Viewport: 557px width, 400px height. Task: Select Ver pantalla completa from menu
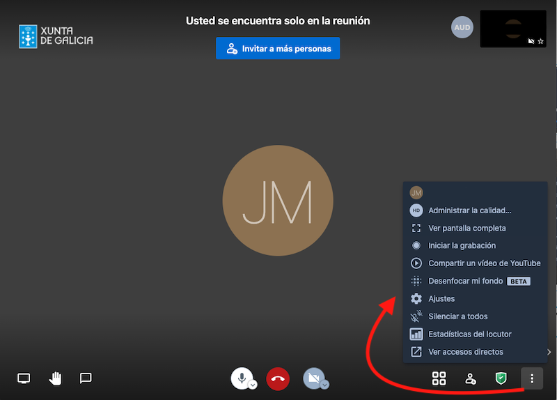(x=466, y=228)
